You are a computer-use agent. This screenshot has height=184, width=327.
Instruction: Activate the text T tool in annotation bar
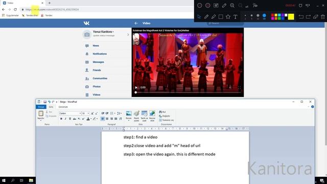(235, 17)
